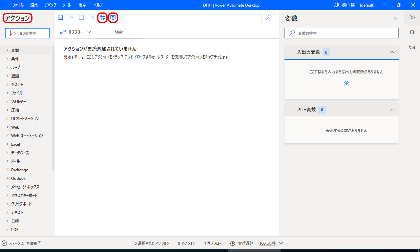The width and height of the screenshot is (420, 252).
Task: Collapse the フロー変数 section
Action: click(392, 110)
